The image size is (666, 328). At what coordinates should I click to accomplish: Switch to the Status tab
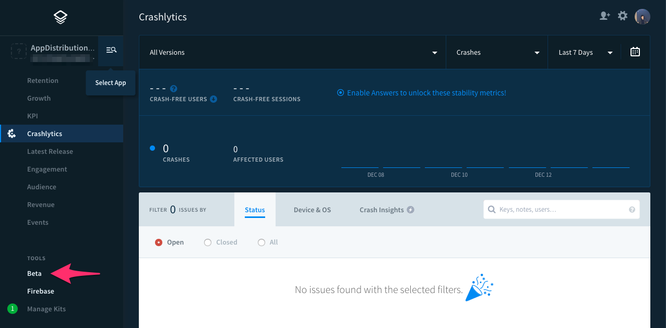click(x=255, y=210)
